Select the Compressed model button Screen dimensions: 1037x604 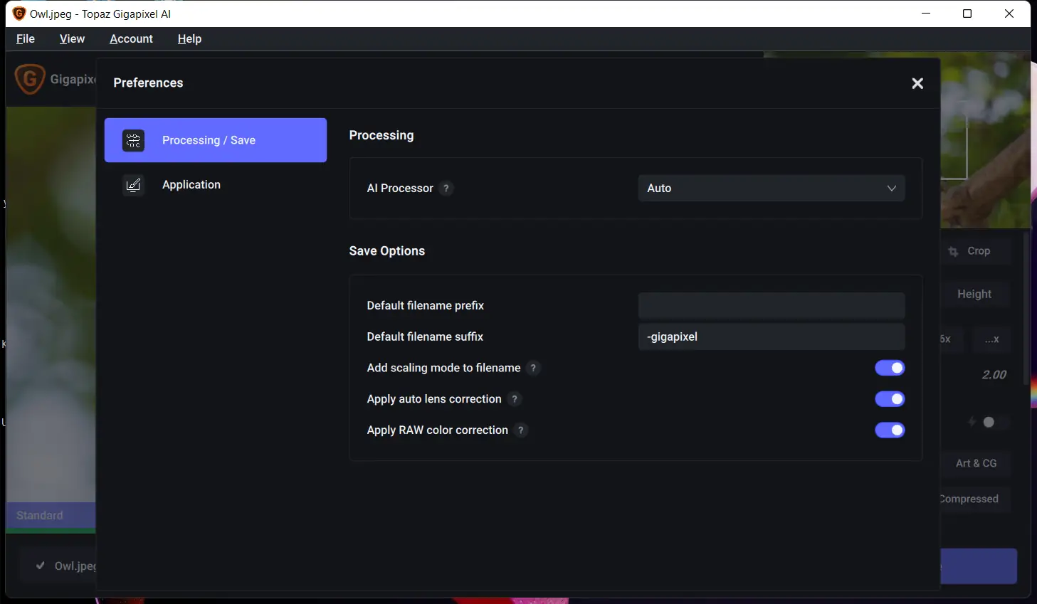click(x=976, y=499)
